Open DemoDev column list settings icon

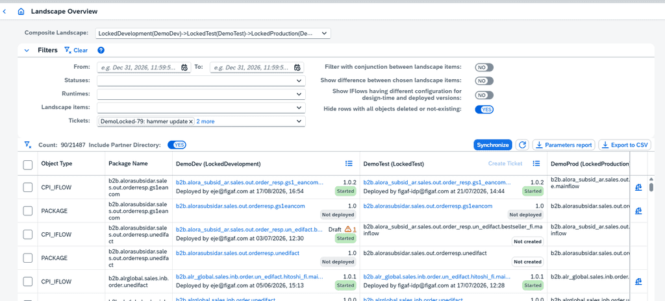pos(349,163)
